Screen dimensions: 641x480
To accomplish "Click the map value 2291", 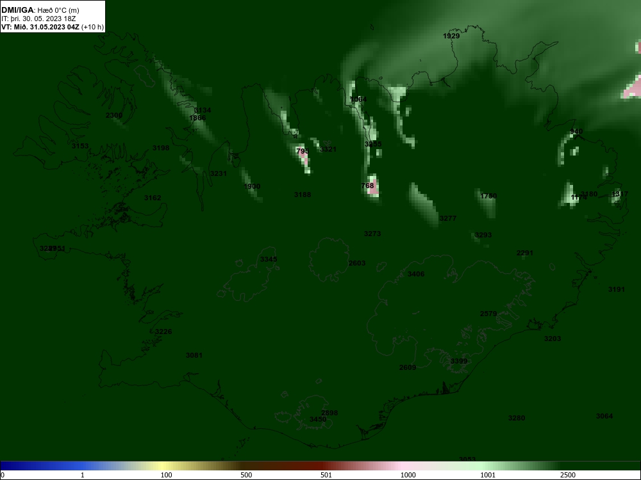I will [x=525, y=253].
